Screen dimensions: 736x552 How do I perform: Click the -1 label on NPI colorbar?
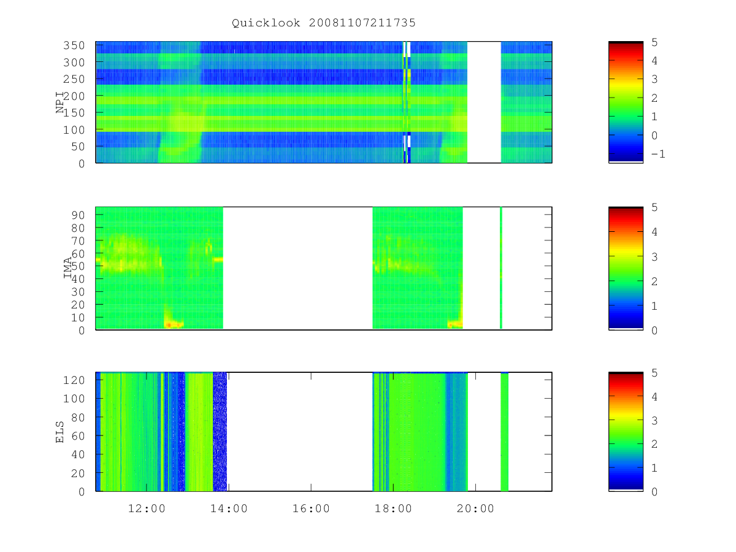[x=657, y=154]
